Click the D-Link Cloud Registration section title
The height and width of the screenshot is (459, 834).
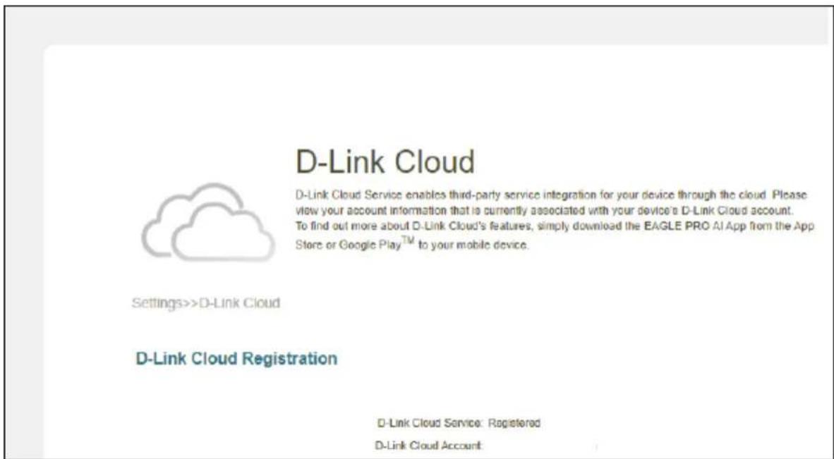236,359
